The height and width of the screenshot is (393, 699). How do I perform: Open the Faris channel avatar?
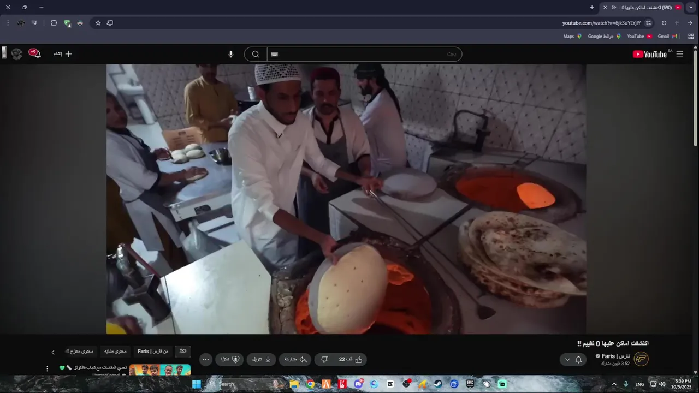641,359
